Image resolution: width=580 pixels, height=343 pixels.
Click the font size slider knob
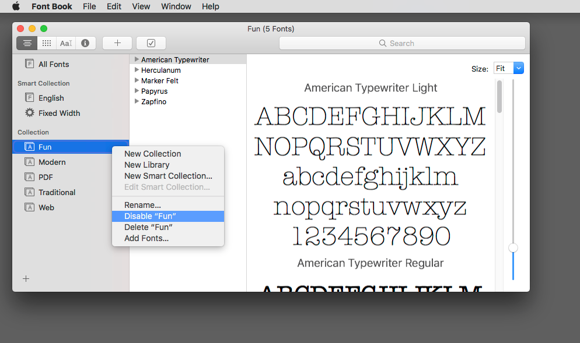coord(513,247)
